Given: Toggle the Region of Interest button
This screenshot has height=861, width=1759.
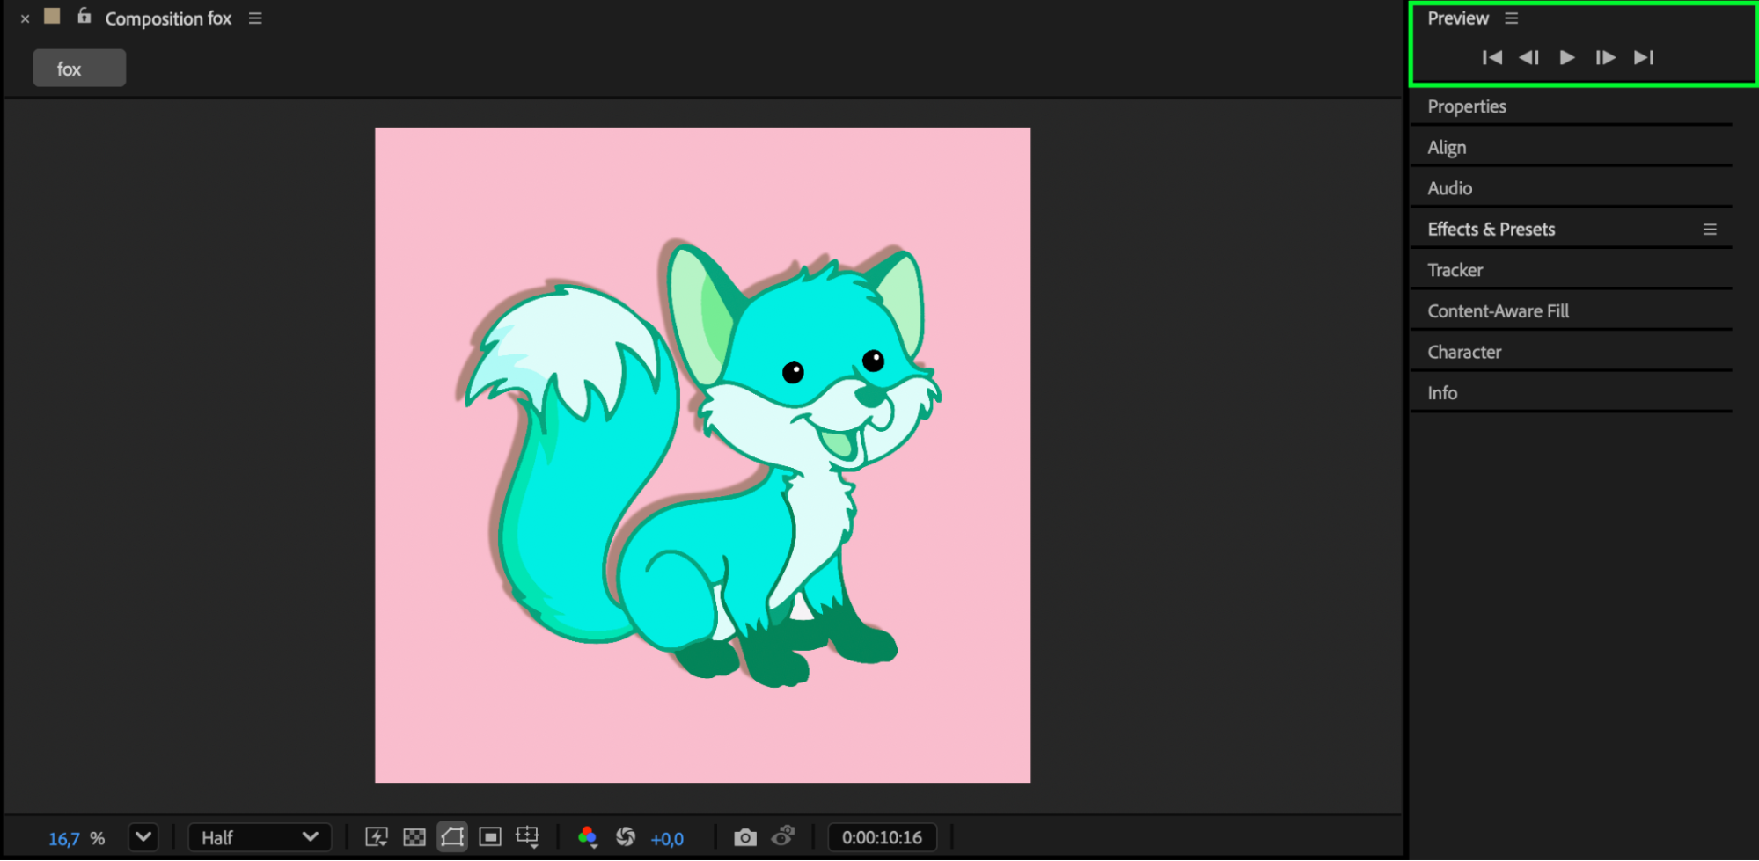Looking at the screenshot, I should tap(490, 837).
